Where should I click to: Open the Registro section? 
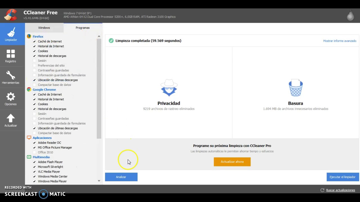tap(11, 56)
